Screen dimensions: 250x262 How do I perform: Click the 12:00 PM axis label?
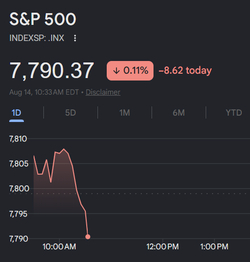[x=163, y=246]
